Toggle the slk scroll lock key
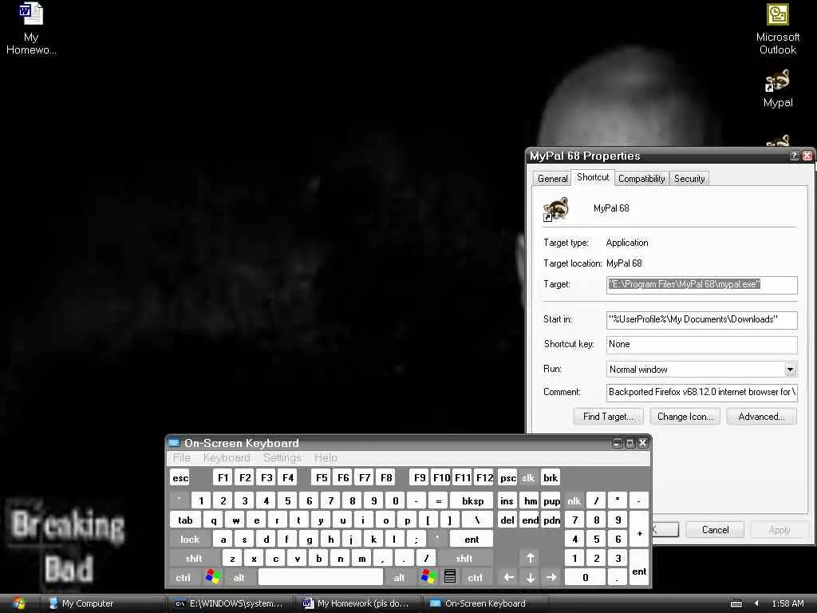 coord(528,477)
